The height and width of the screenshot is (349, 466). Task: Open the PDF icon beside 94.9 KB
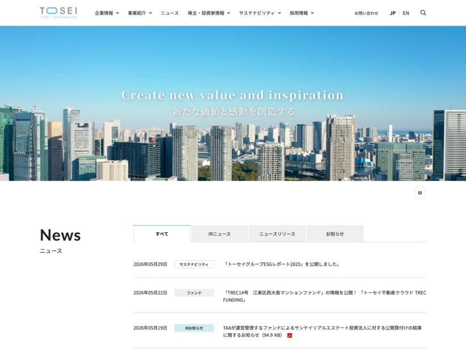(290, 335)
